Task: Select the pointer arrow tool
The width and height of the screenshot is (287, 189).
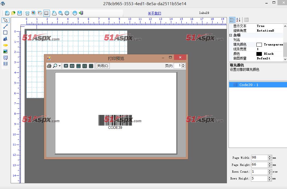Action: (x=5, y=20)
